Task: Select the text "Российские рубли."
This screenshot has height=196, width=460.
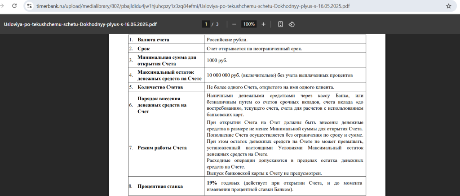Action: point(227,40)
